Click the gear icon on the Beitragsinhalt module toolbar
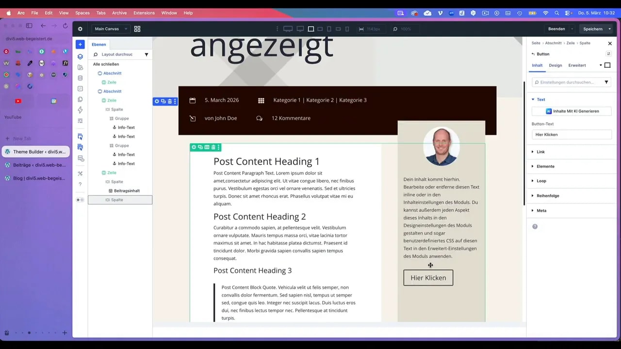Viewport: 621px width, 349px height. click(194, 147)
